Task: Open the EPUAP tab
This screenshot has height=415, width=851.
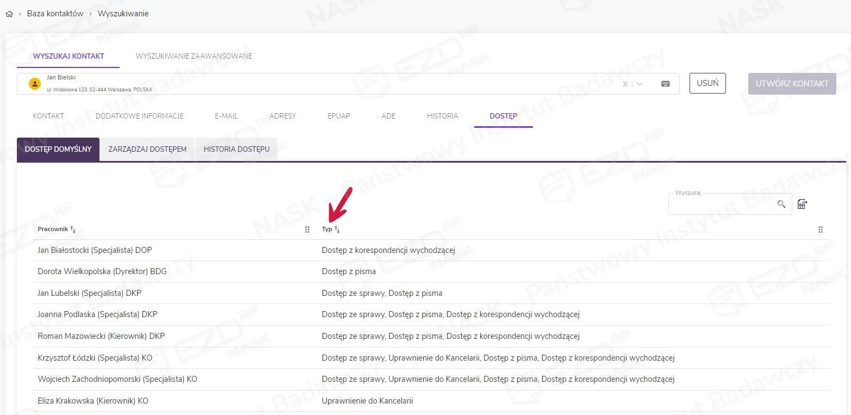Action: pos(338,116)
